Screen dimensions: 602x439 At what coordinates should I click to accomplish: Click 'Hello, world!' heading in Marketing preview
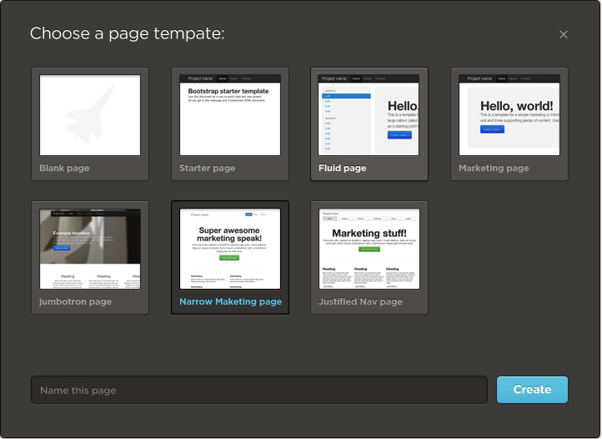(x=516, y=106)
